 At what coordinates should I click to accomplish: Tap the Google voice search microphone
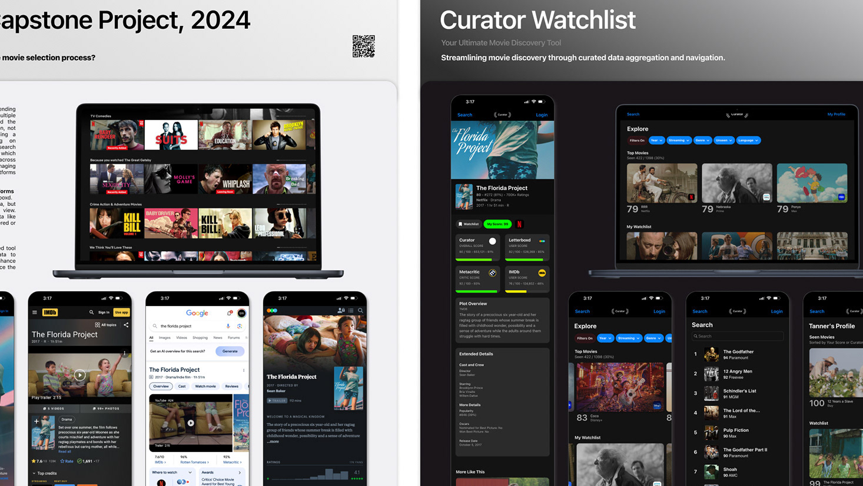pyautogui.click(x=228, y=326)
